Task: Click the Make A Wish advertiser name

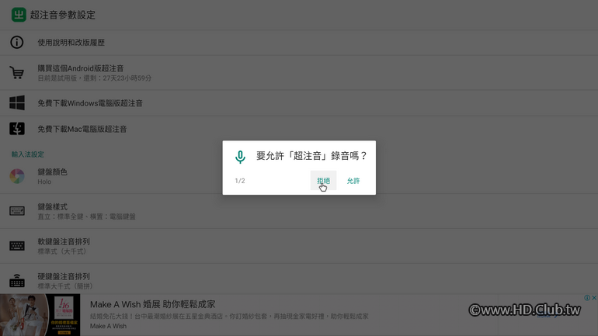Action: tap(108, 326)
